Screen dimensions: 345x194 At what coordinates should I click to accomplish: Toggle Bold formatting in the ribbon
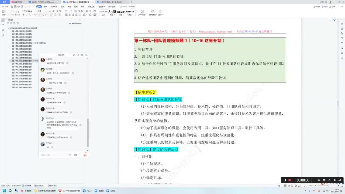(x=24, y=15)
